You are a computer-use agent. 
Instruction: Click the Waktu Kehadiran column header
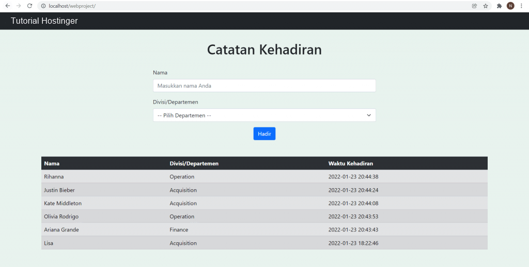tap(351, 163)
